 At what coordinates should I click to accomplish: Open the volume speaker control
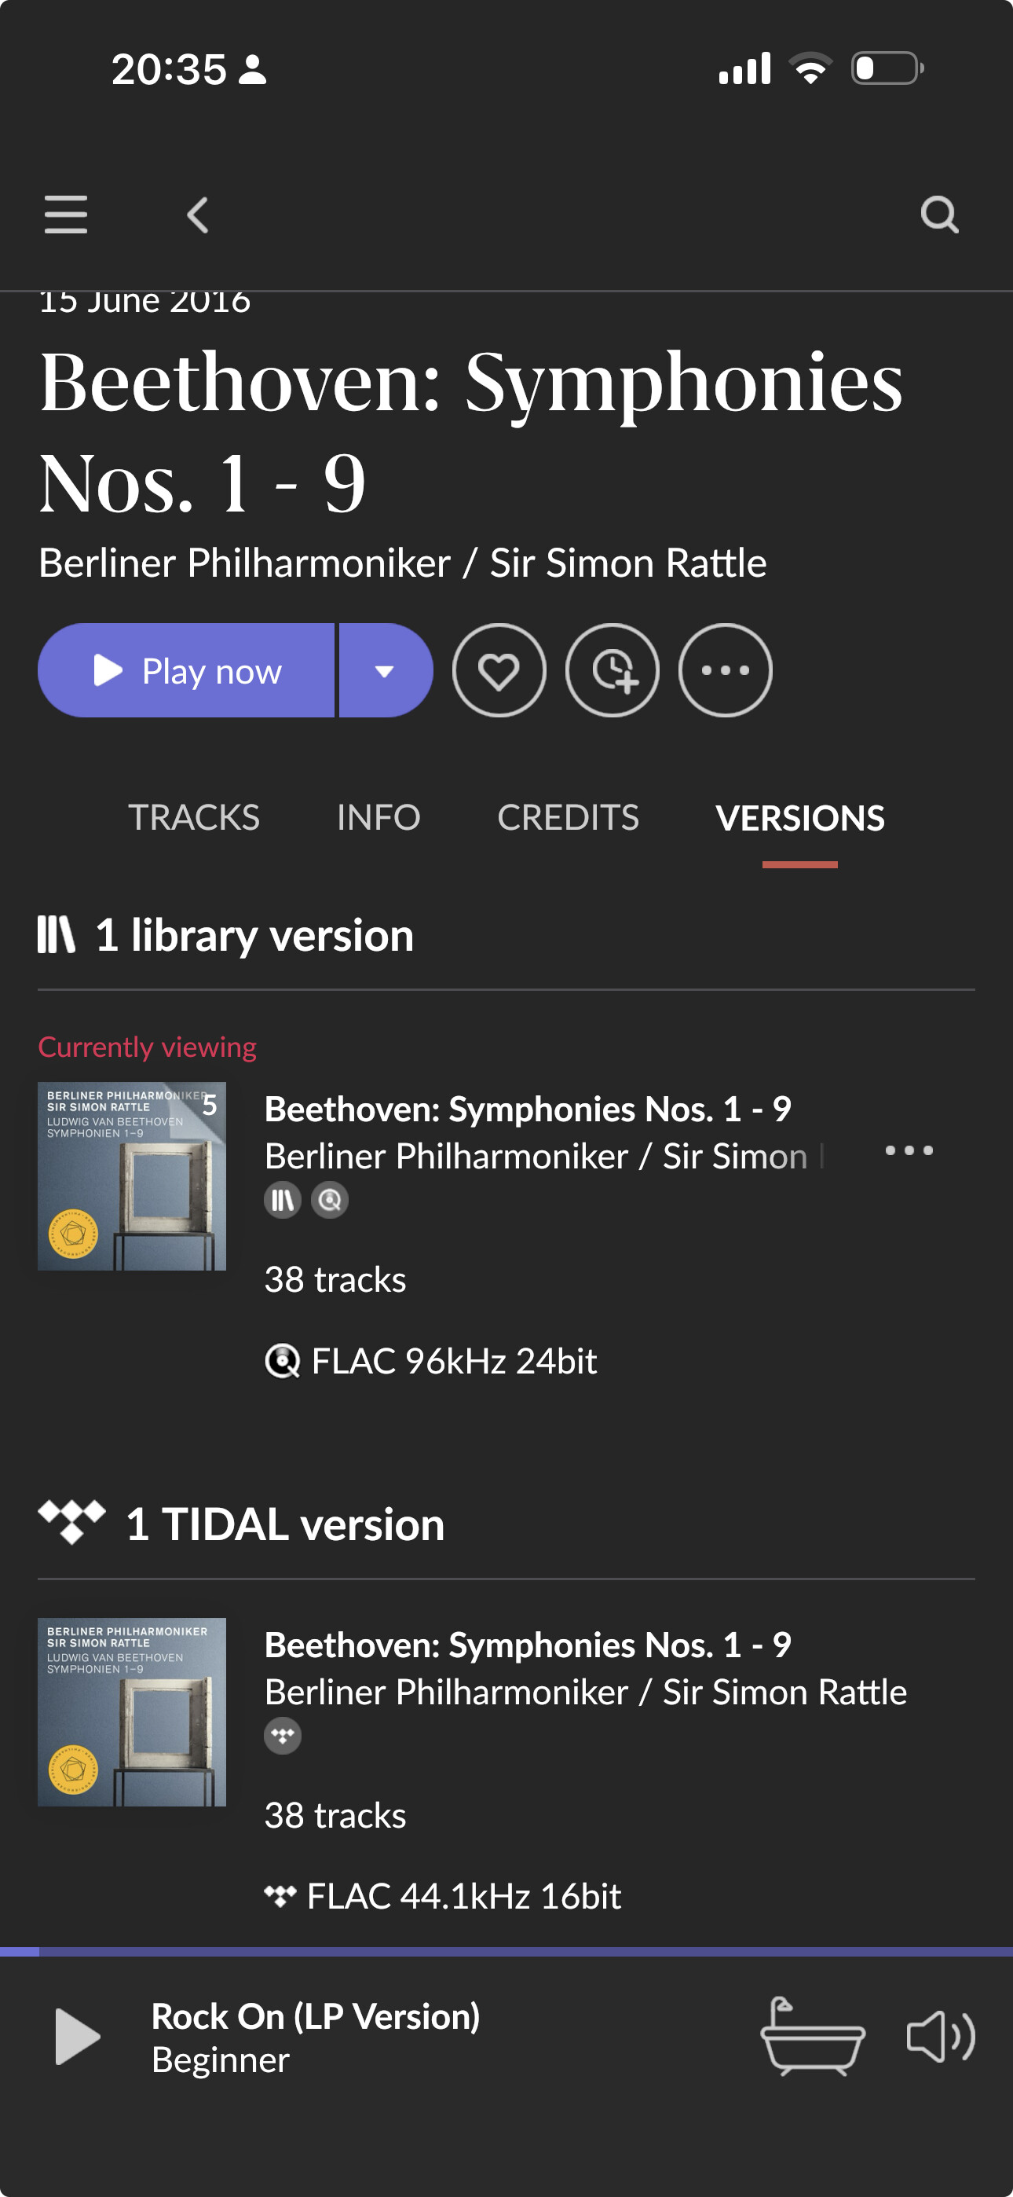pos(941,2037)
